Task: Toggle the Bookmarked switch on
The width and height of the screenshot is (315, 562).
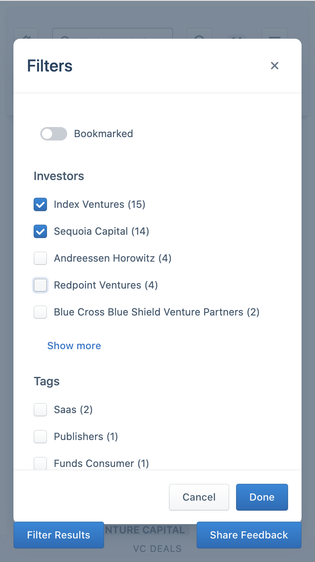Action: click(53, 134)
